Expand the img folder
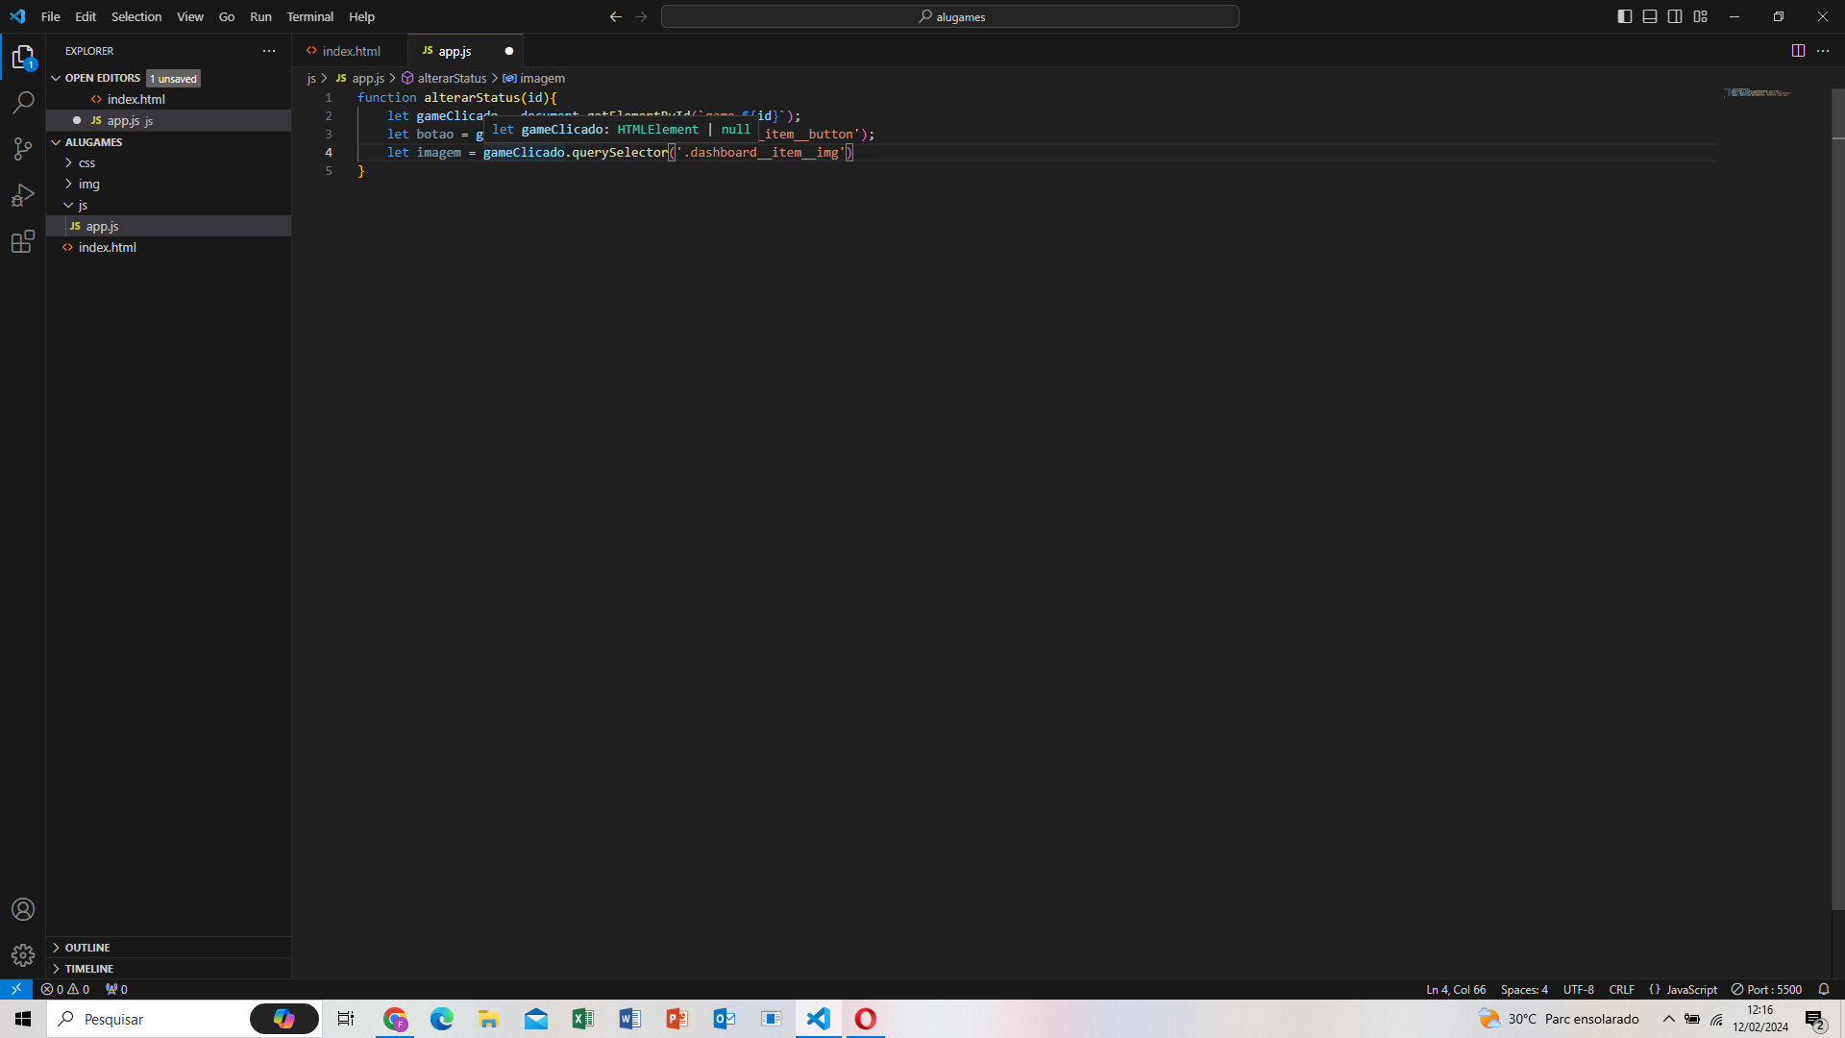This screenshot has width=1845, height=1038. 88,184
